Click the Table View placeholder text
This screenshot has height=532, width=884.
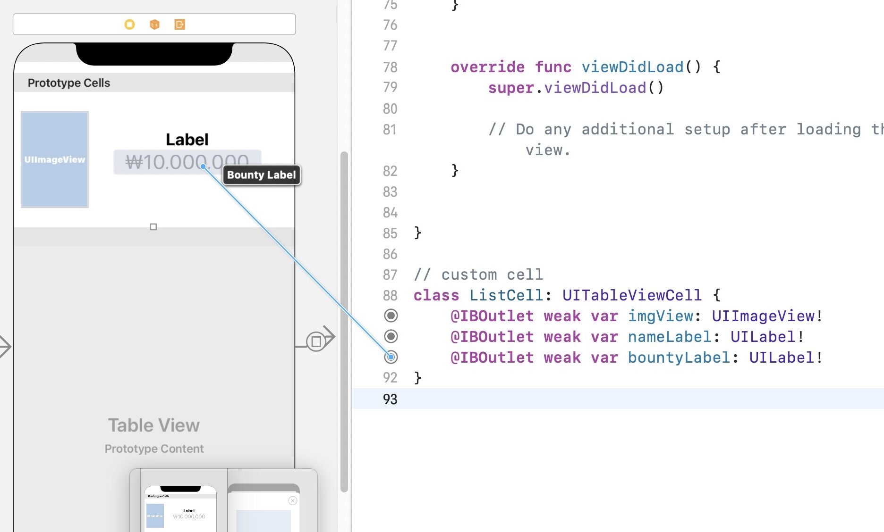click(x=154, y=425)
